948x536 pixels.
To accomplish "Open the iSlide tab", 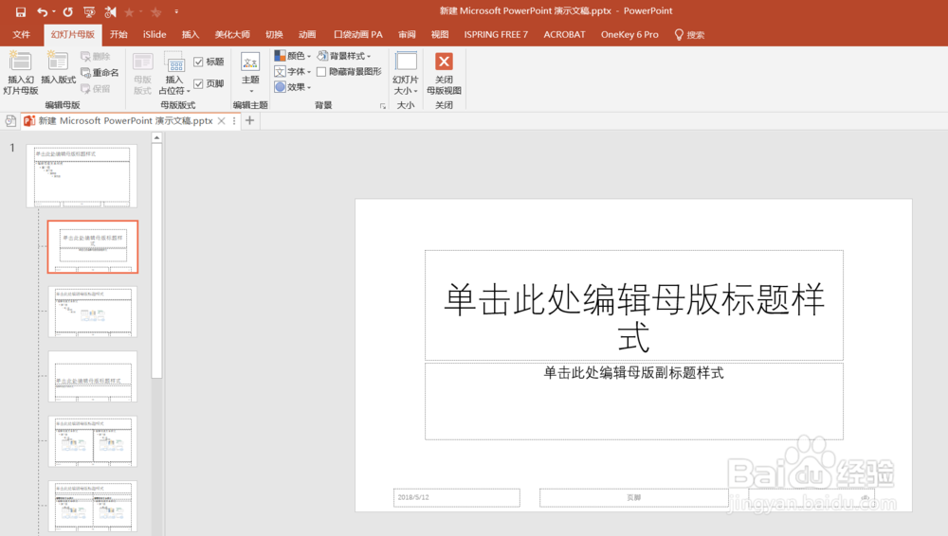I will tap(155, 34).
